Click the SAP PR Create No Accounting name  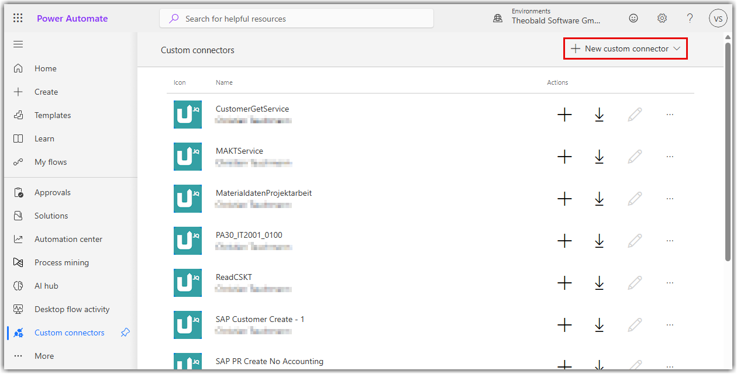[x=270, y=361]
